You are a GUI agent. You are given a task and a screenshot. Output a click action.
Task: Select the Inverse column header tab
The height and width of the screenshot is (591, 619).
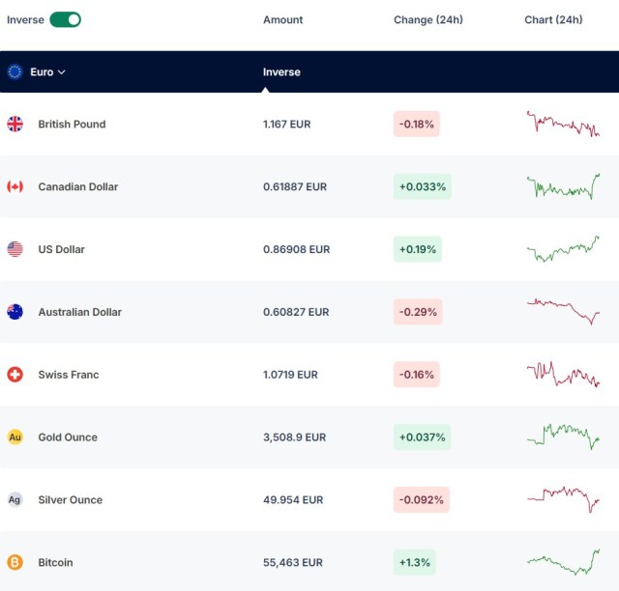[281, 72]
